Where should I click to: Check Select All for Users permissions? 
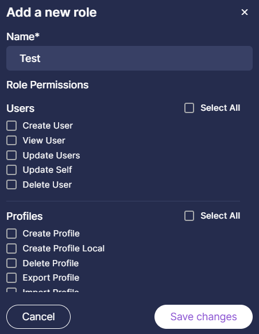189,108
